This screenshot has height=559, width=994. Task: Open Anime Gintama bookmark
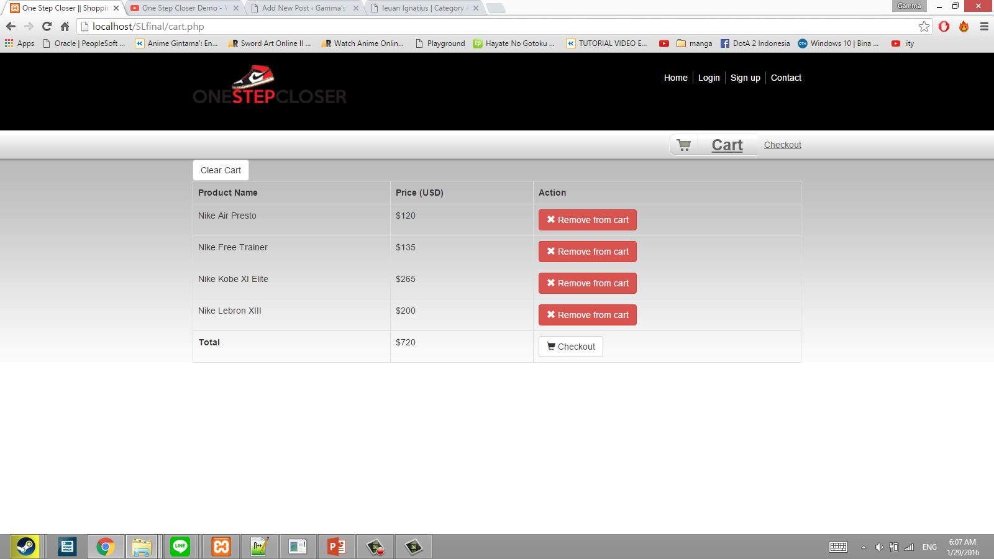click(x=176, y=43)
